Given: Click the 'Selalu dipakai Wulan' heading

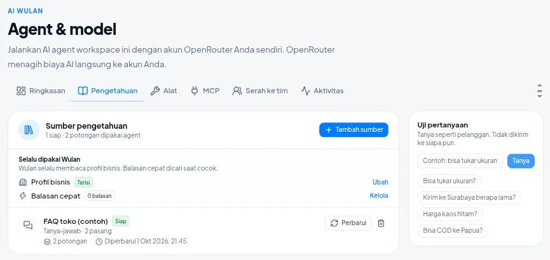Looking at the screenshot, I should 49,160.
